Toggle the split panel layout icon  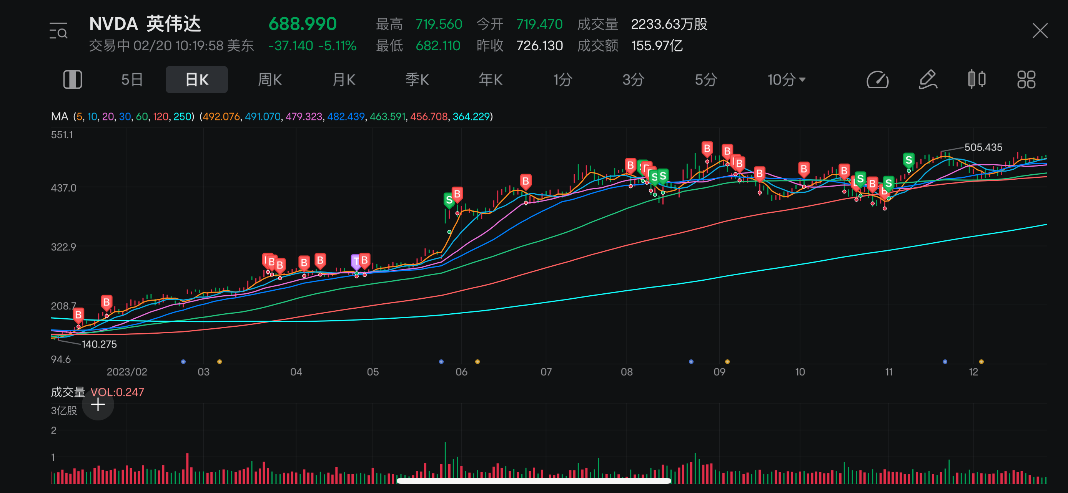point(73,79)
